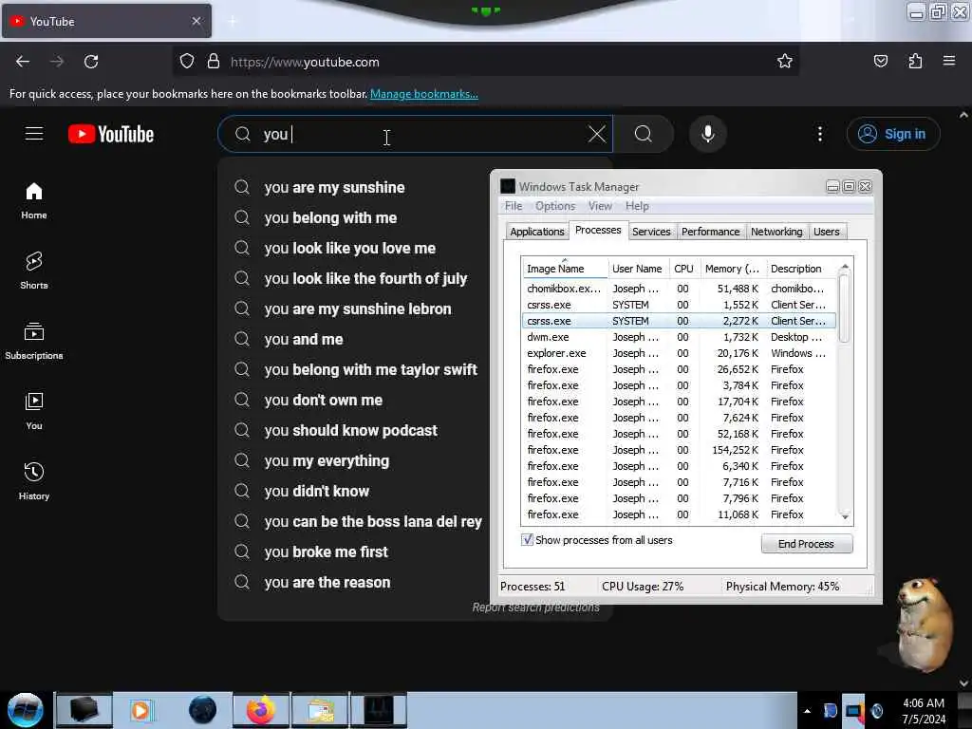Image resolution: width=972 pixels, height=729 pixels.
Task: Switch to the Performance tab
Action: (x=710, y=232)
